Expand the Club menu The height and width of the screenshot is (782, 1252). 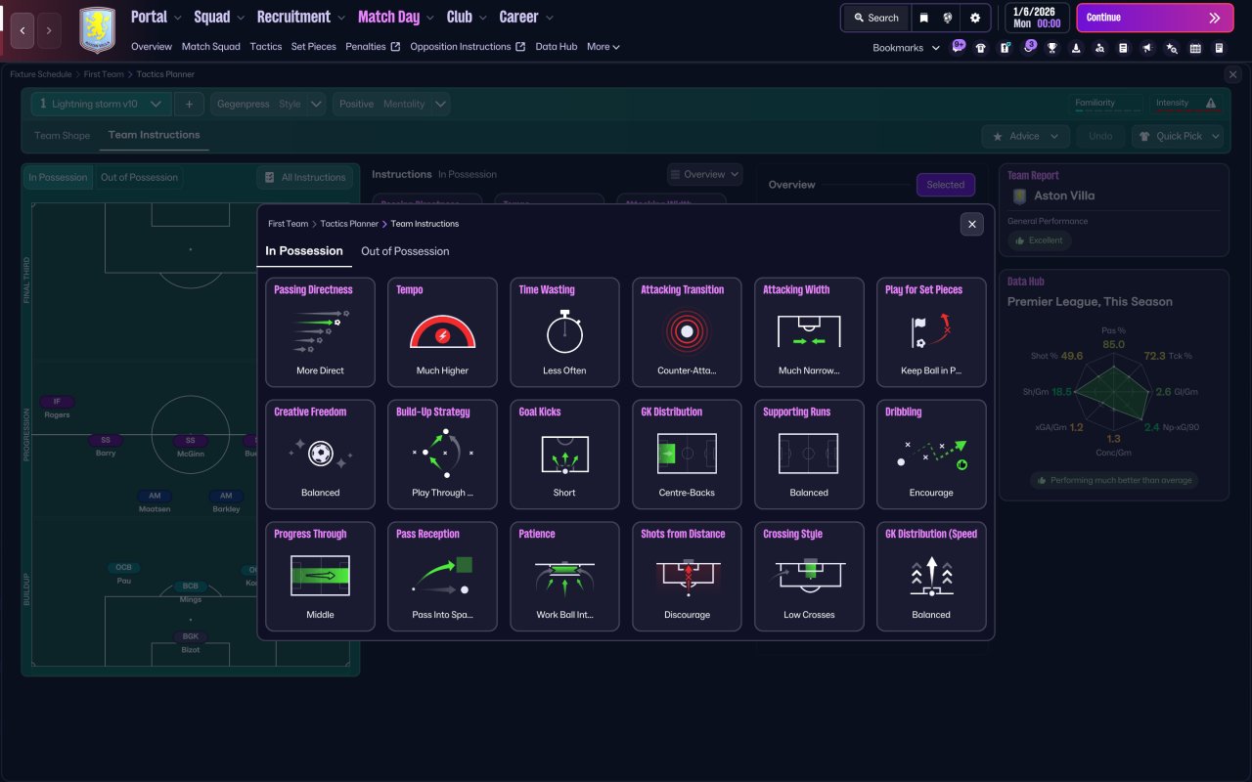[467, 17]
